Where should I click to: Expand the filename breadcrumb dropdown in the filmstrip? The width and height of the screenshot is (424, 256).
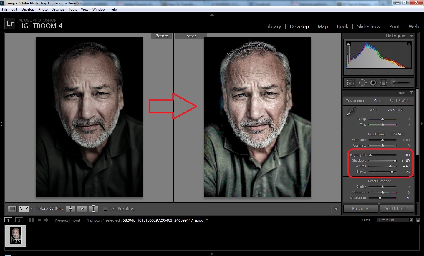click(x=207, y=220)
